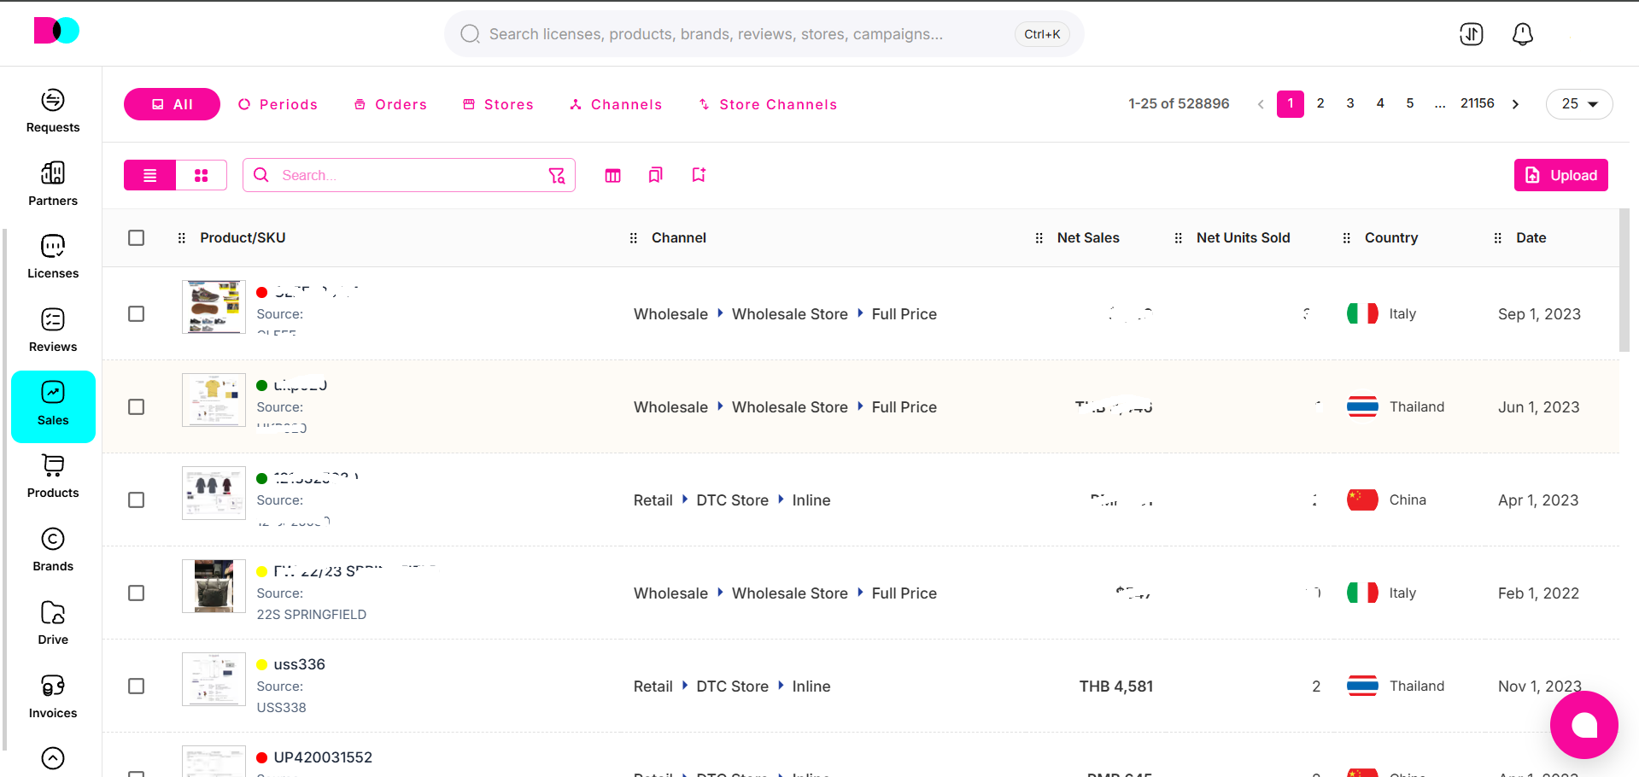The height and width of the screenshot is (777, 1639).
Task: Click the drag handle of Net Sales column
Action: pos(1039,238)
